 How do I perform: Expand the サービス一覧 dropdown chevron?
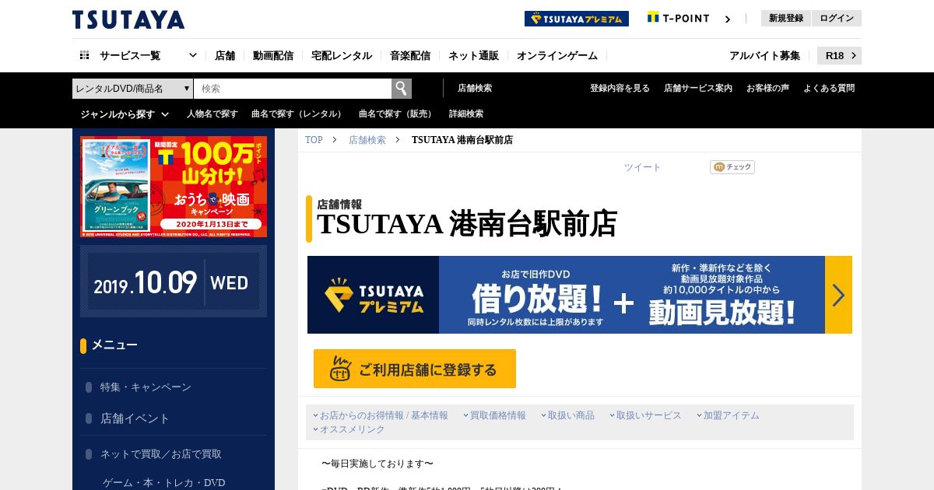coord(193,55)
